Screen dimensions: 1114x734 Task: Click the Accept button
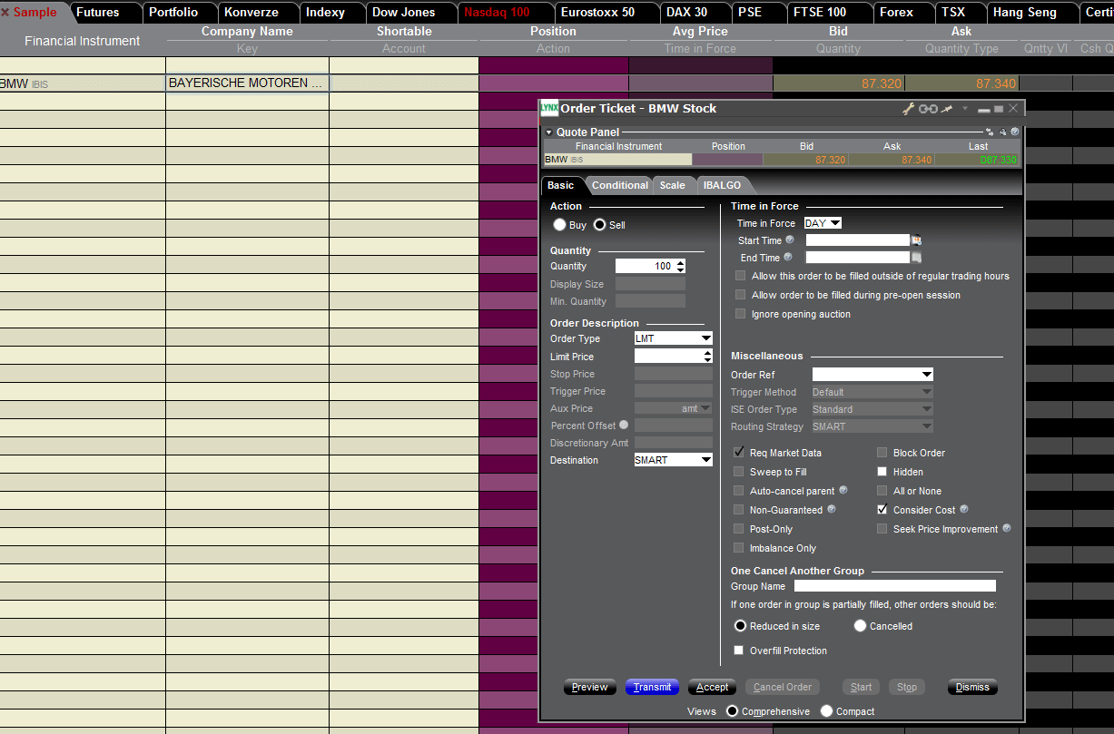pos(712,687)
